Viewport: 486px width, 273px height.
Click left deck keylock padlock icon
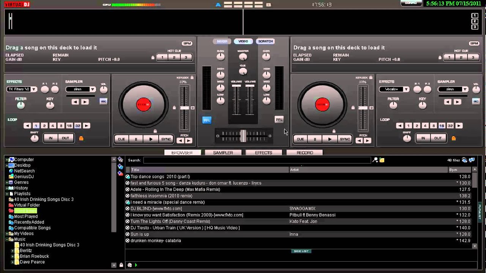click(x=192, y=77)
